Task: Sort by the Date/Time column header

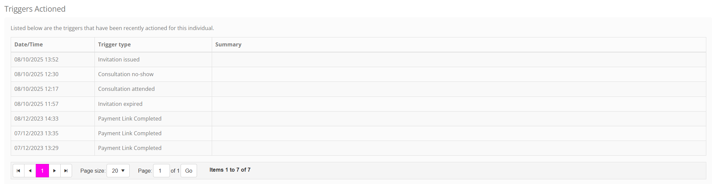Action: pos(28,44)
